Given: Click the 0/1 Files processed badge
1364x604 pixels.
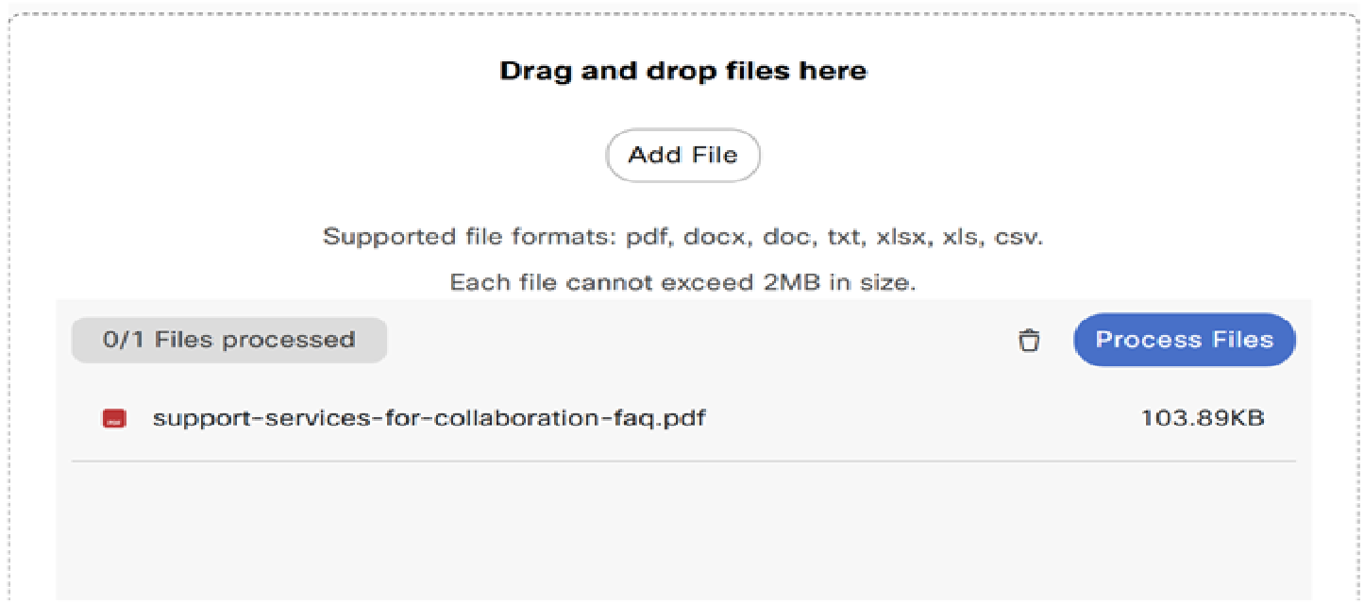Looking at the screenshot, I should [229, 340].
